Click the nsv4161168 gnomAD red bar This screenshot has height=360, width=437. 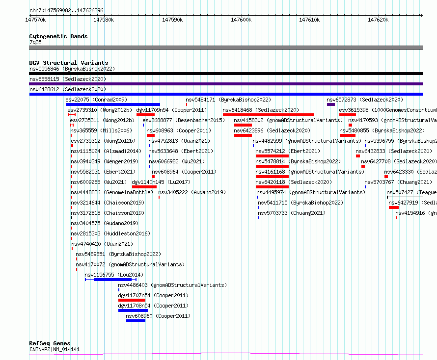272,177
